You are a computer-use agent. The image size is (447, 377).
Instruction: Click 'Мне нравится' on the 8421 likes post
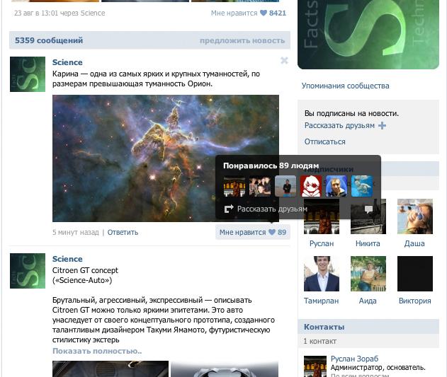[234, 13]
